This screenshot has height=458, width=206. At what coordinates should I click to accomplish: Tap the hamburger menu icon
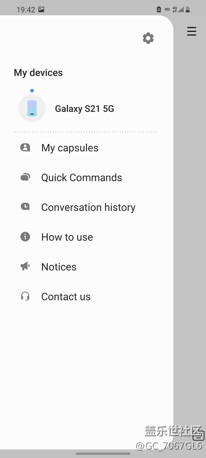(191, 31)
